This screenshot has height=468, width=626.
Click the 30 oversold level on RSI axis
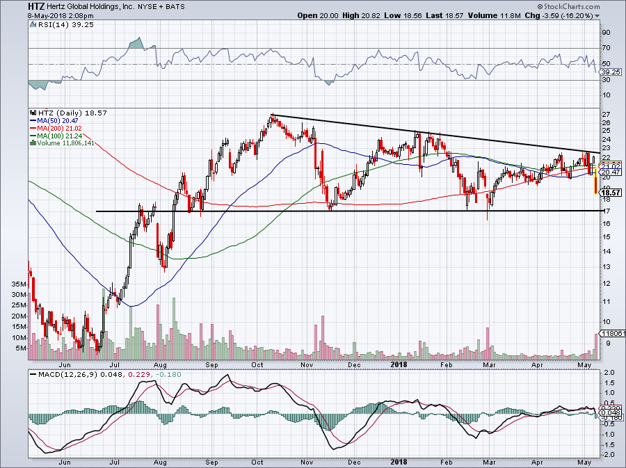tap(606, 79)
